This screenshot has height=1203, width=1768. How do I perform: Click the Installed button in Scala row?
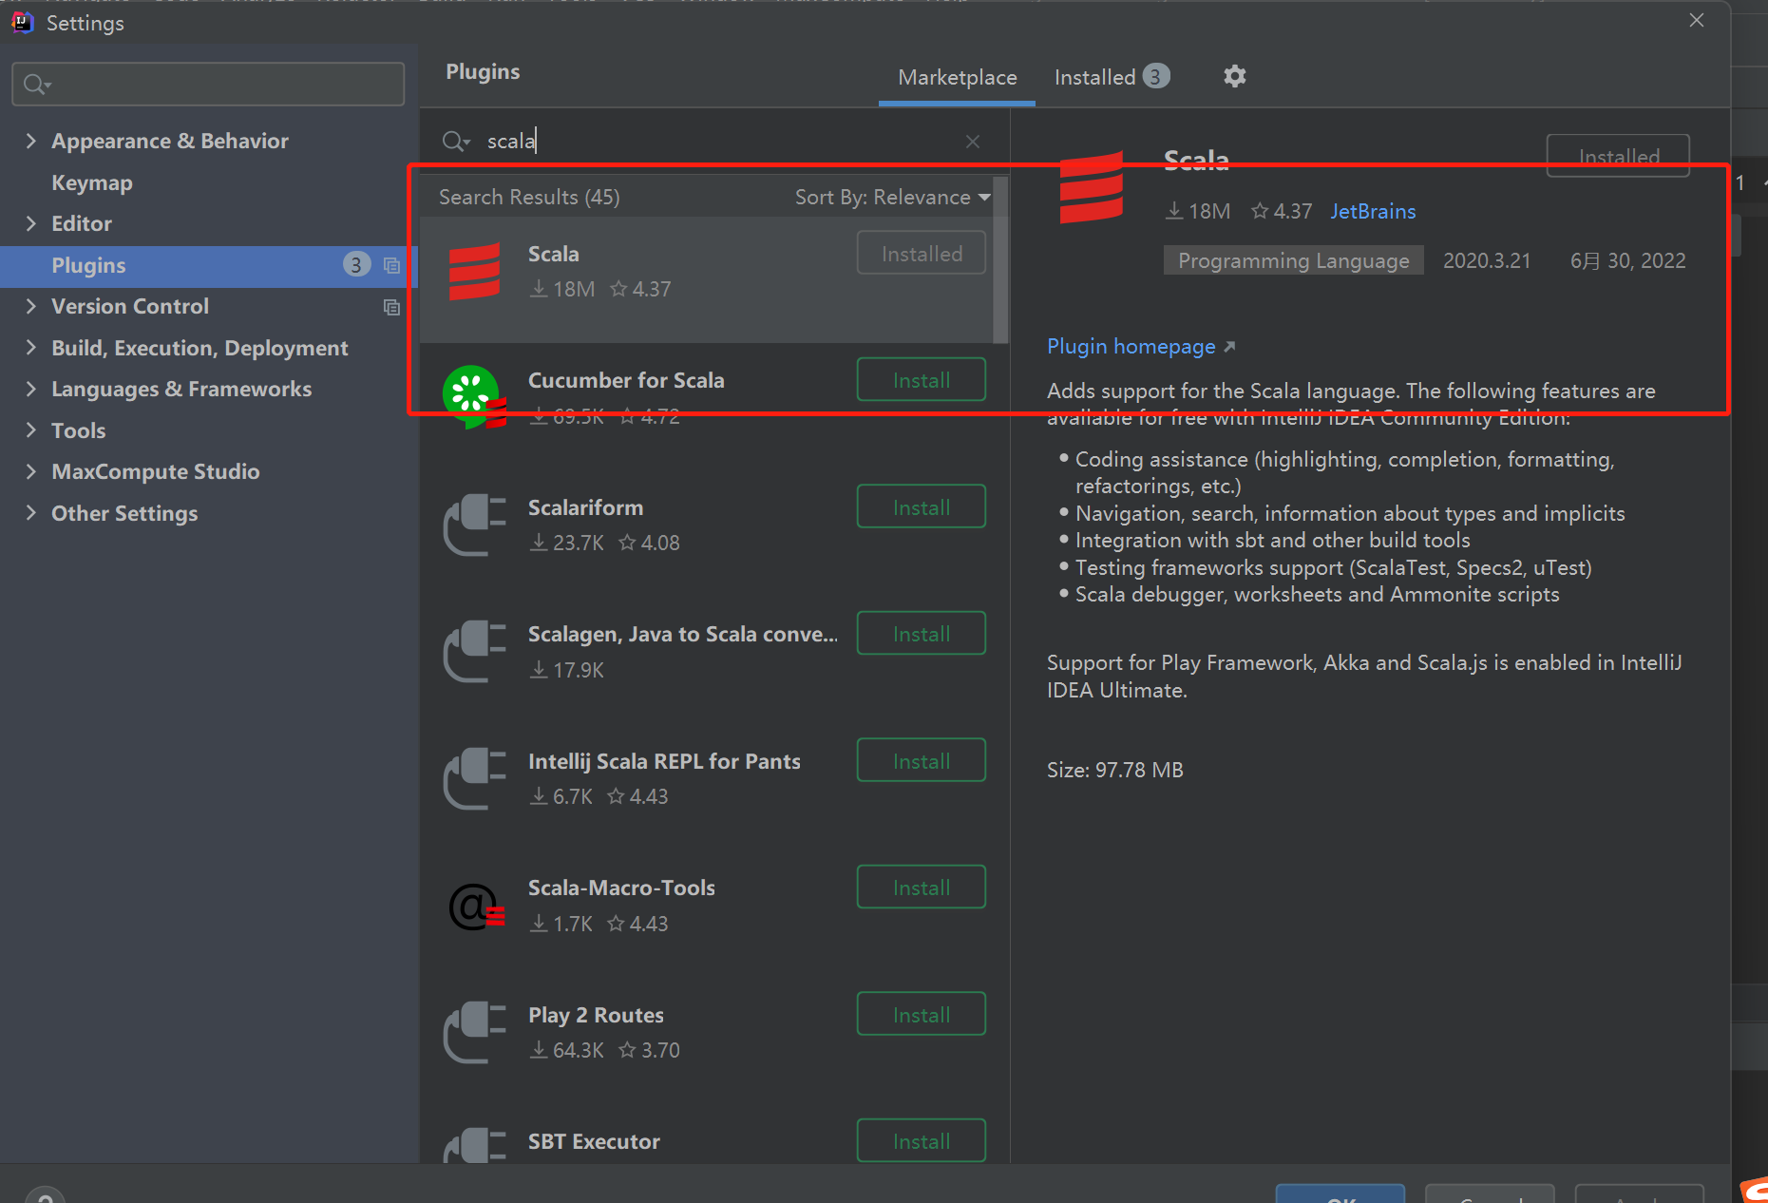[921, 254]
